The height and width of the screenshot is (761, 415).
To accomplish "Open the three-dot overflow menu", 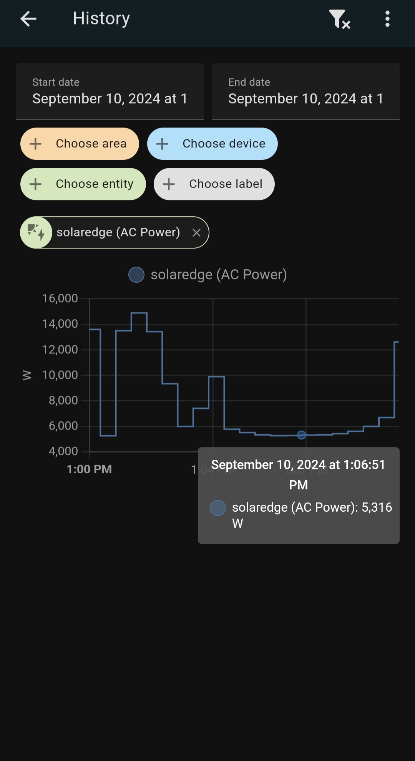I will [387, 18].
